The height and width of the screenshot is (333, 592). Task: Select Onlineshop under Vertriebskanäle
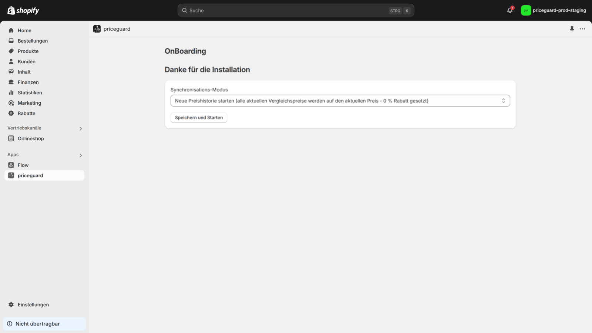(30, 138)
